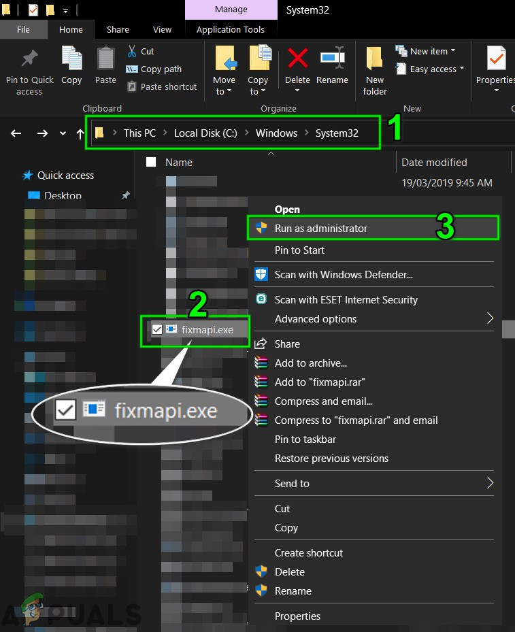Sort by the Name column header
The image size is (515, 632).
(179, 163)
